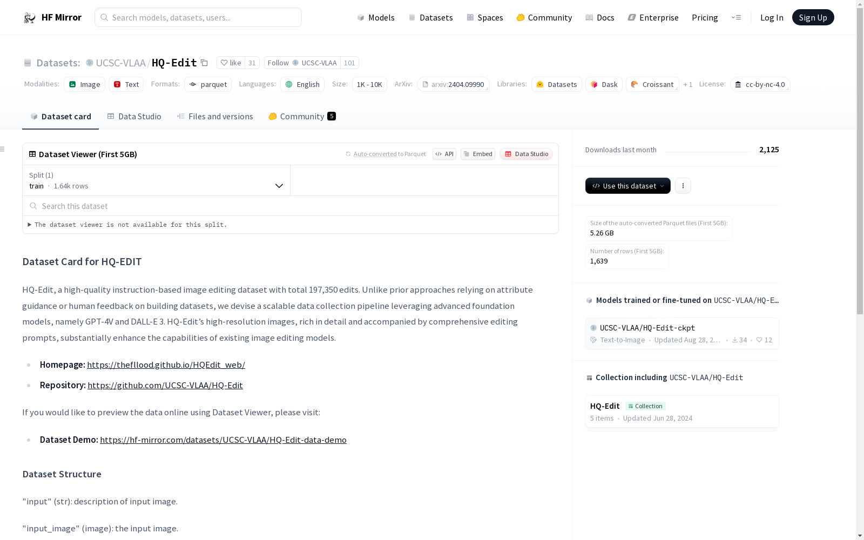This screenshot has height=540, width=864.
Task: Click the parquet size value 5.26 GB
Action: click(602, 233)
